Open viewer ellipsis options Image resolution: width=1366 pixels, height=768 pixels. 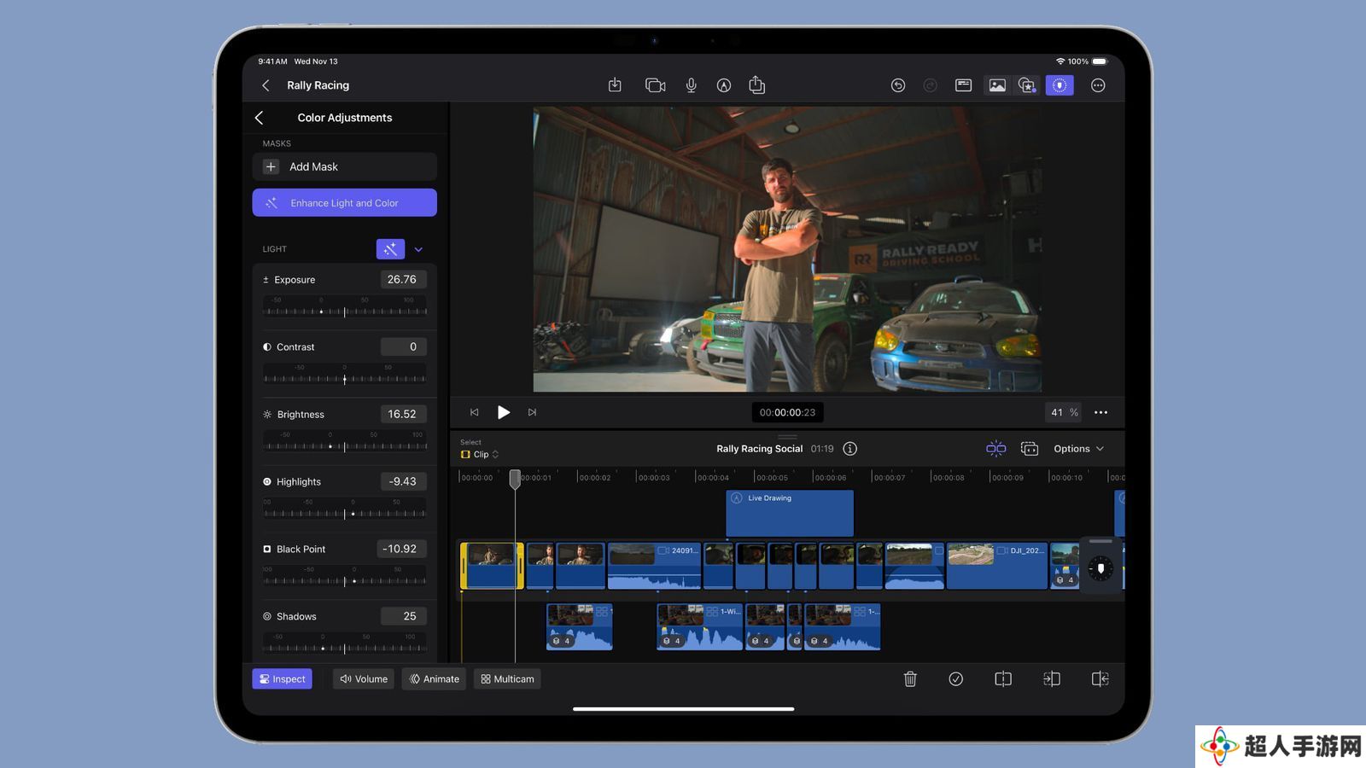point(1101,412)
